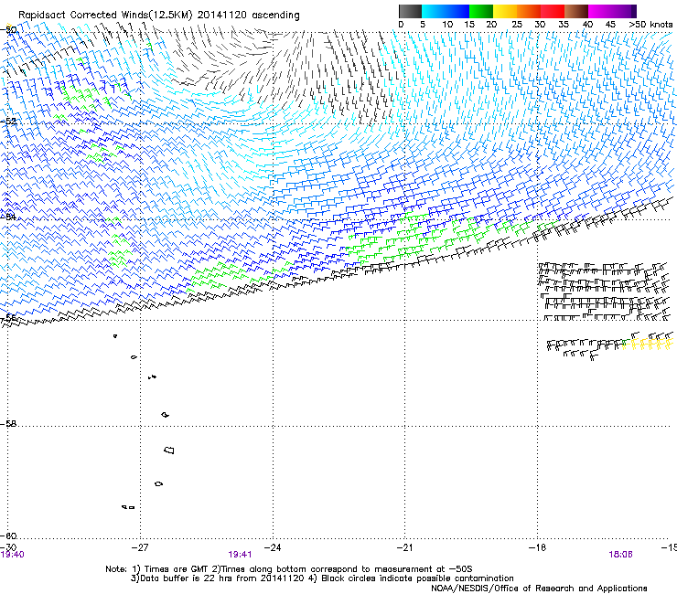Click the '-58' latitude axis label
677x594 pixels.
(x=8, y=424)
